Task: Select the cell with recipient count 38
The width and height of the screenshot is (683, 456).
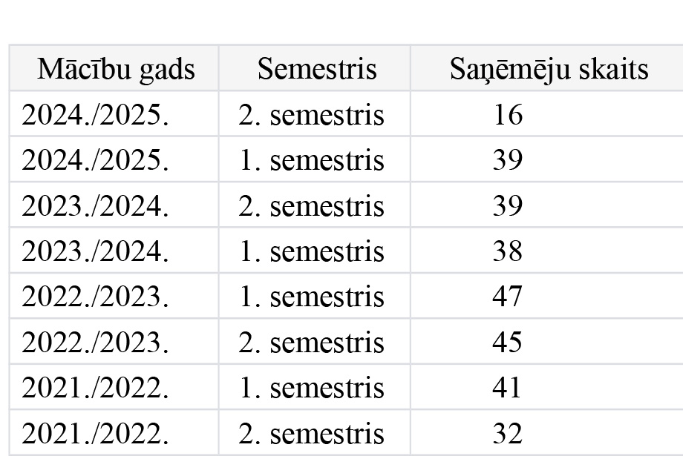Action: pyautogui.click(x=508, y=251)
